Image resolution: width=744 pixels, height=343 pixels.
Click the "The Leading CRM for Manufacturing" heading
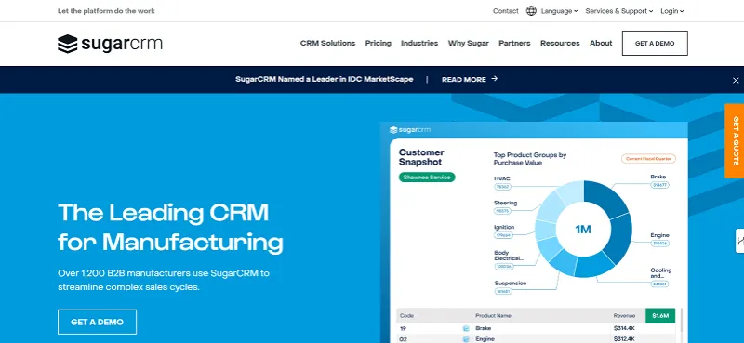coord(170,227)
